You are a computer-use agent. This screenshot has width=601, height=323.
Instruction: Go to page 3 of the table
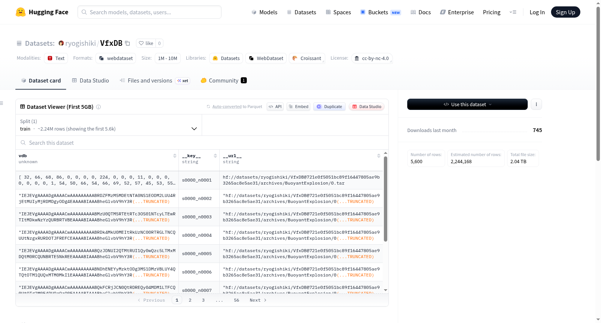click(x=203, y=300)
